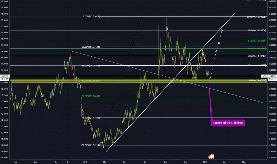Click '15.00000' on the right price axis

click(x=272, y=39)
